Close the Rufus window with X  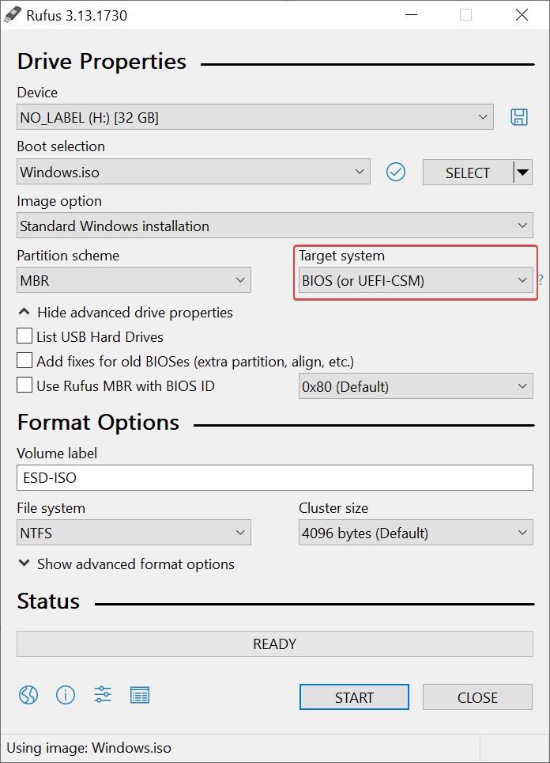(x=522, y=15)
